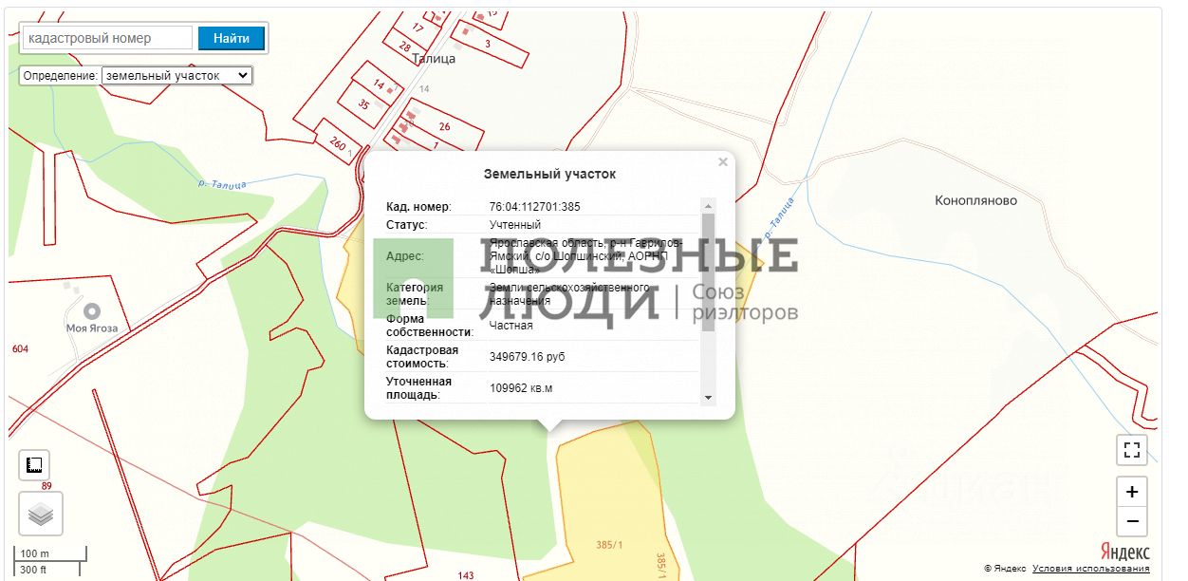
Task: Click the © Яндекс copyright text
Action: pyautogui.click(x=1005, y=569)
